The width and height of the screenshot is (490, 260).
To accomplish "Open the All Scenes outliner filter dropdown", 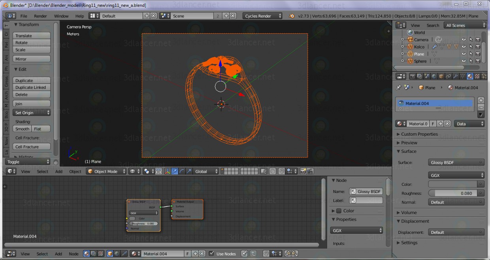I will 465,25.
